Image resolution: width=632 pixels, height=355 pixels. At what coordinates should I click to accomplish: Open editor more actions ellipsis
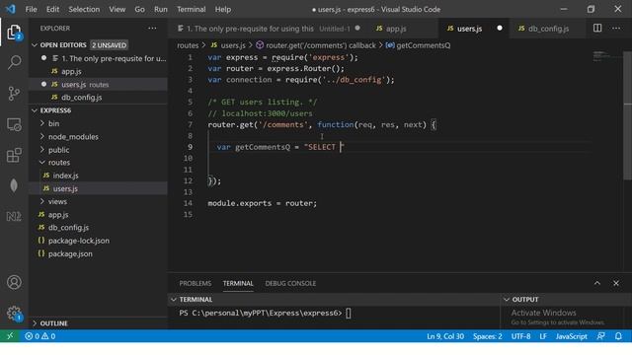pyautogui.click(x=616, y=29)
